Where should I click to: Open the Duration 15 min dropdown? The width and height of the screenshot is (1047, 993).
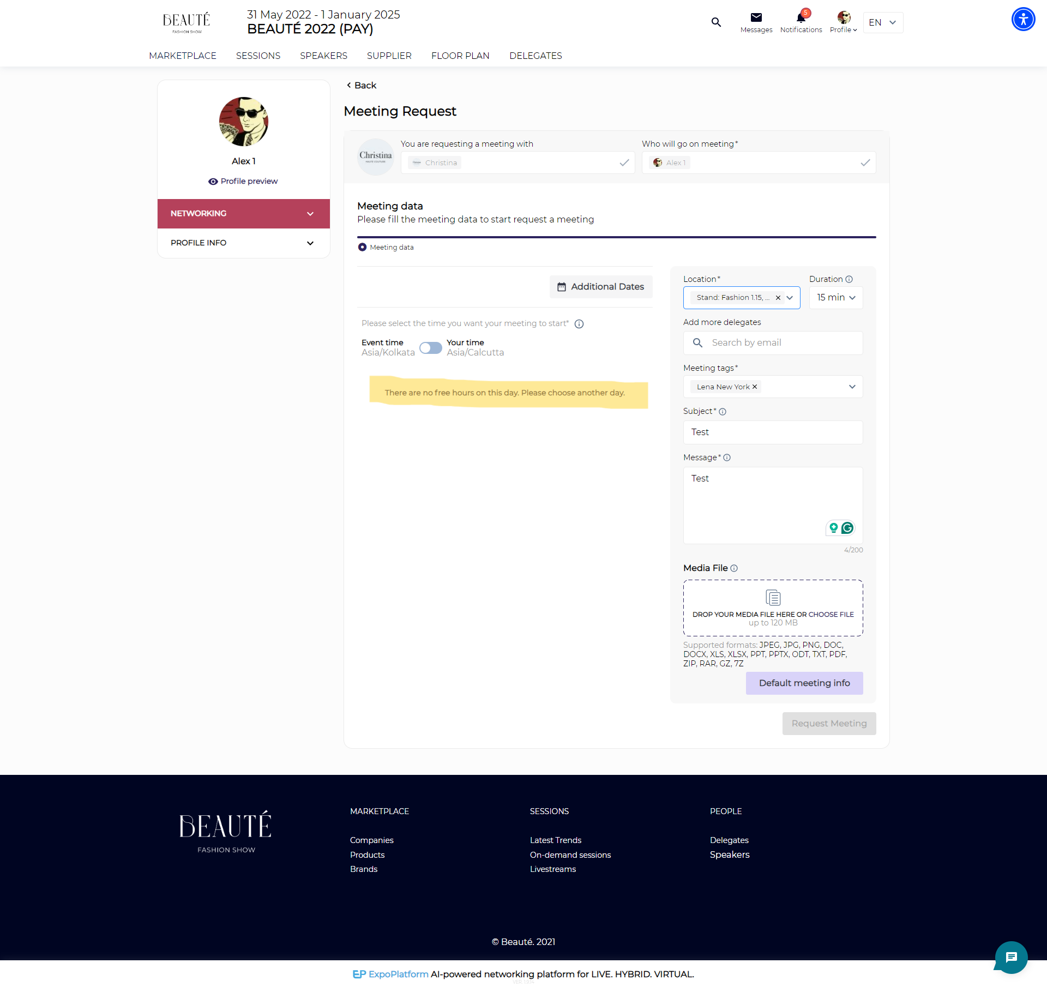pos(835,298)
